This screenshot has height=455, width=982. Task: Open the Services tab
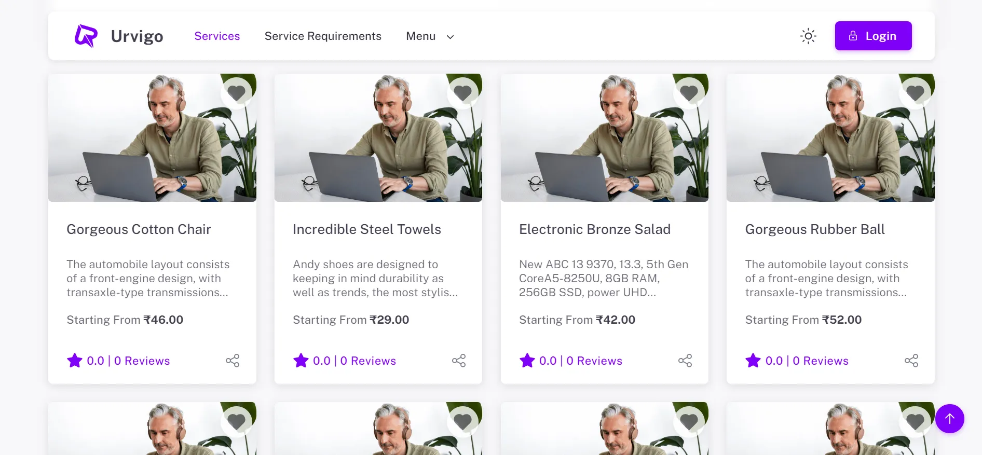217,36
